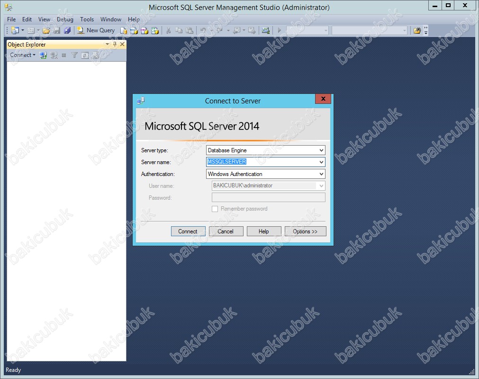The image size is (479, 379).
Task: Click the Save floppy disk icon
Action: [57, 30]
